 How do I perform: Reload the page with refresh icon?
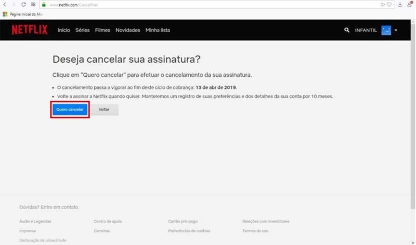tap(23, 4)
